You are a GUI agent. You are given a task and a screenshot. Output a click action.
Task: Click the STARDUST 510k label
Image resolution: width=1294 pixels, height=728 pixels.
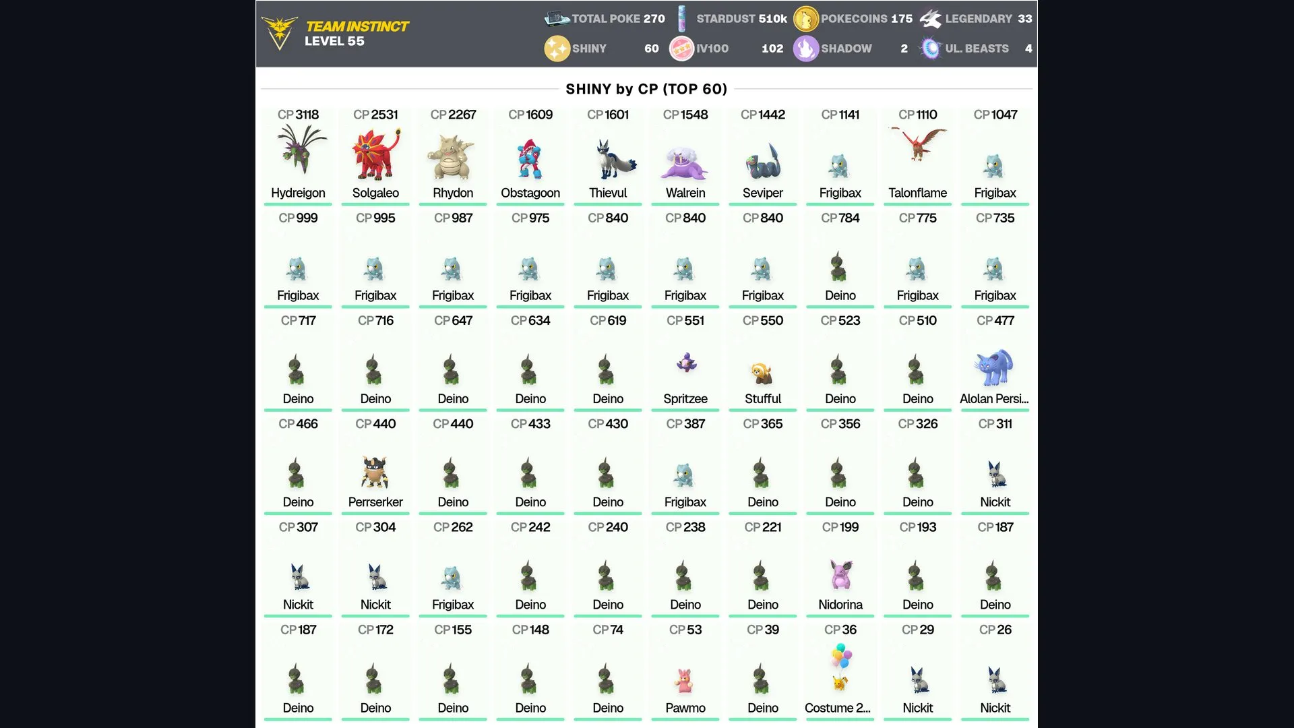tap(741, 19)
